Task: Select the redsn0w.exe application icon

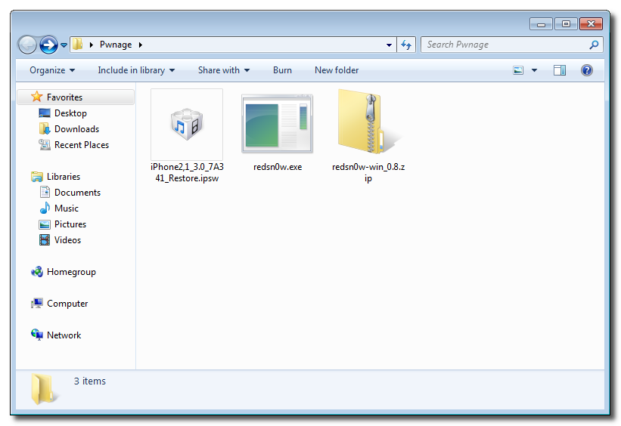Action: tap(278, 124)
